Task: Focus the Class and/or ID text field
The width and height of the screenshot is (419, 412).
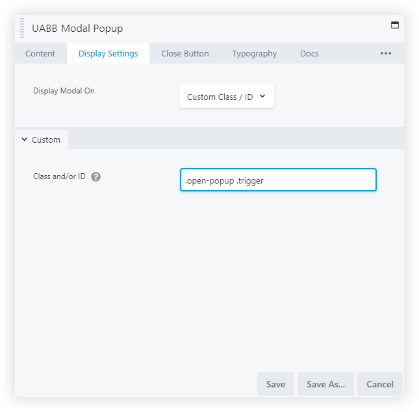Action: tap(278, 180)
